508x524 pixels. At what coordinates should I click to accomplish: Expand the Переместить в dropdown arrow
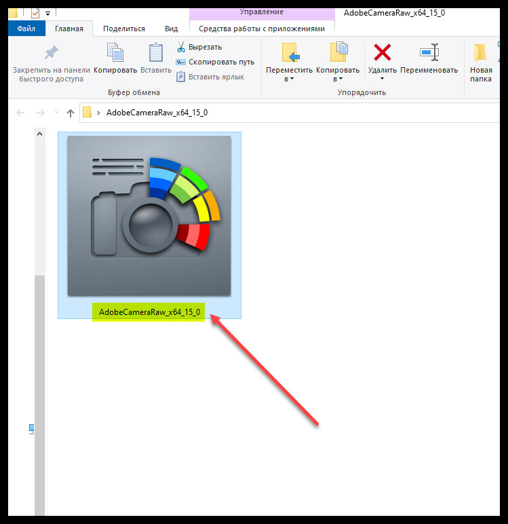coord(292,79)
